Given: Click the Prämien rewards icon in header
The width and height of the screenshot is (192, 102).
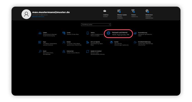Looking at the screenshot, I should pyautogui.click(x=133, y=11).
